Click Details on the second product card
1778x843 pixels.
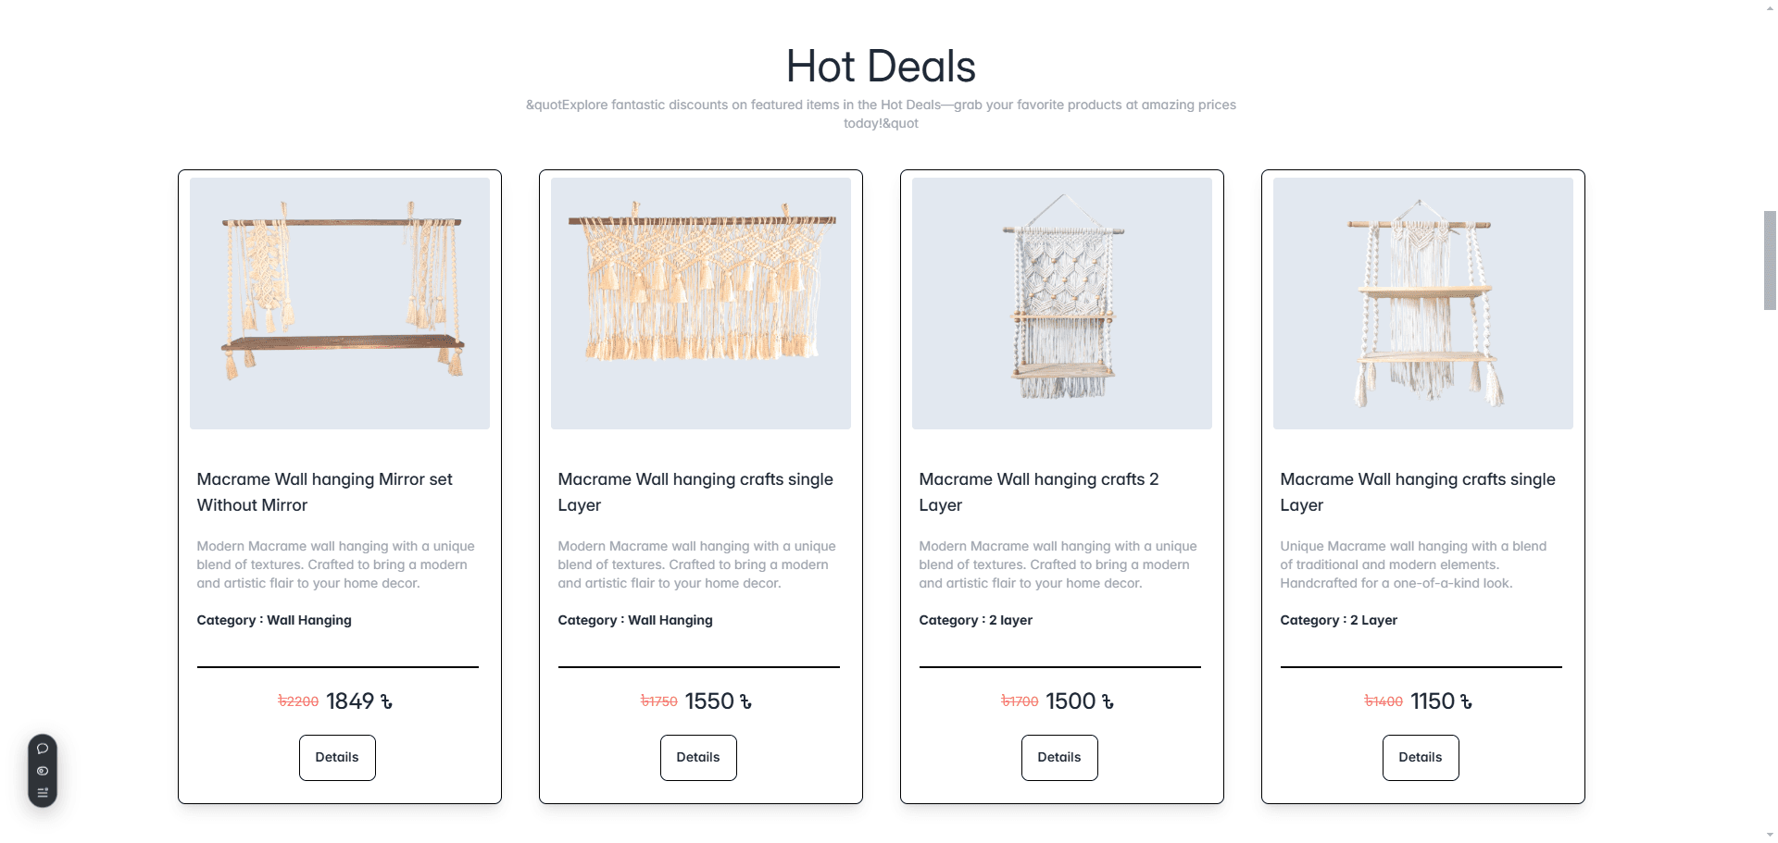pyautogui.click(x=698, y=757)
